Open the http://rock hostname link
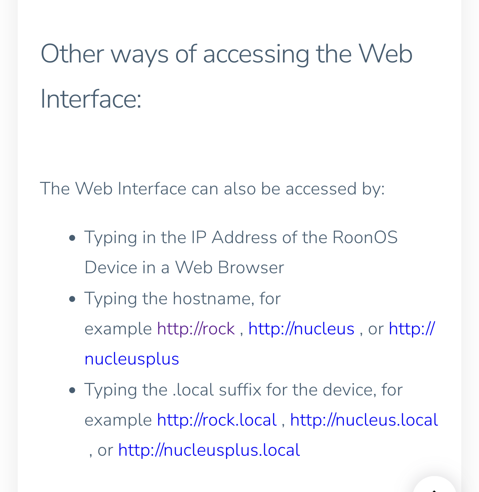The width and height of the screenshot is (479, 492). [x=196, y=329]
